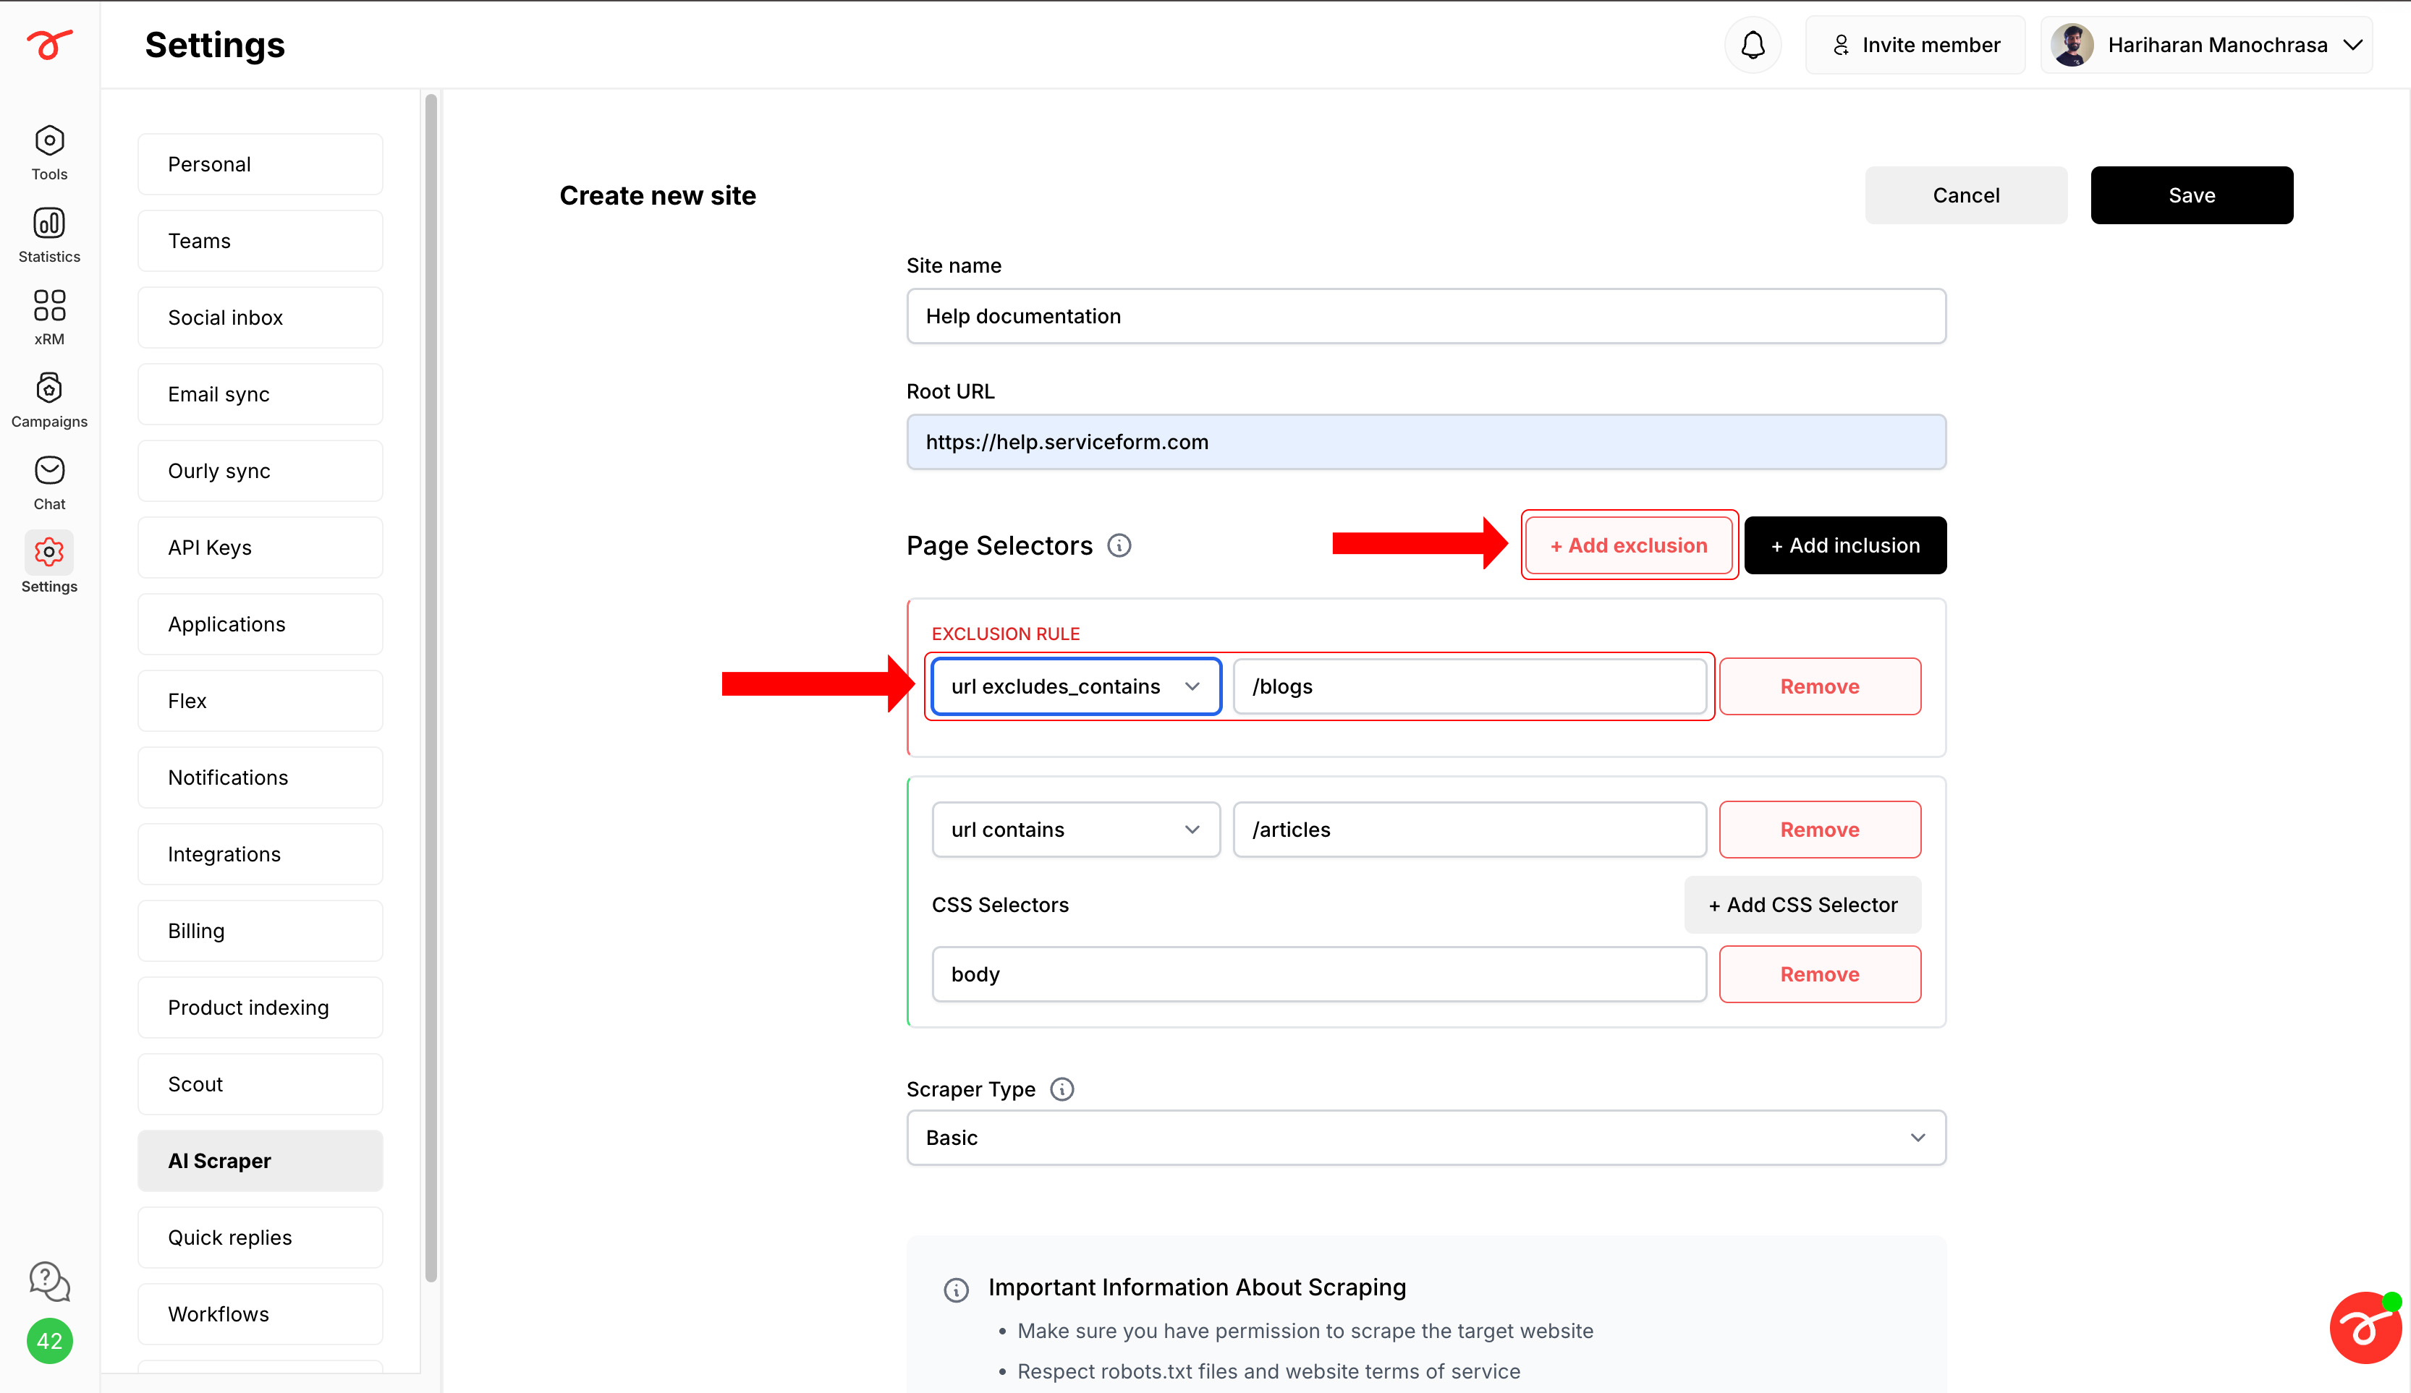Screen dimensions: 2411x1393
Task: Open Product indexing settings
Action: (260, 1008)
